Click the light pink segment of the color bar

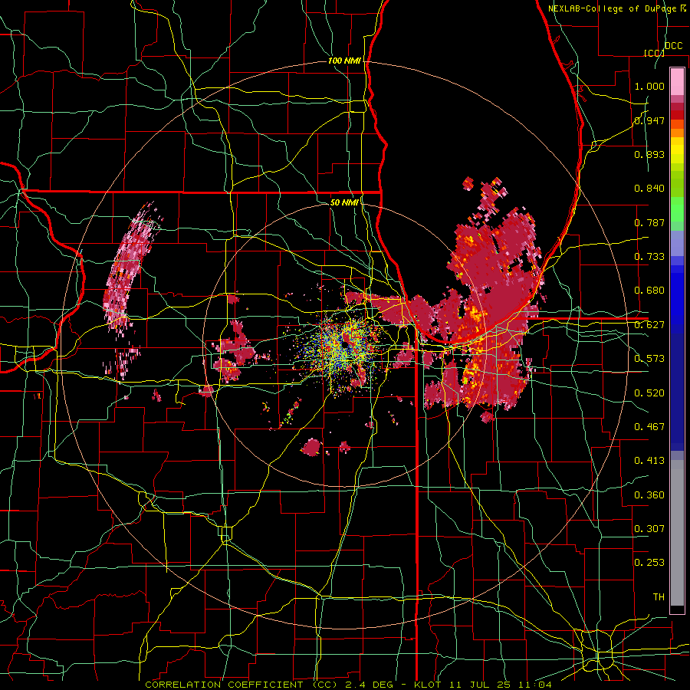(677, 82)
